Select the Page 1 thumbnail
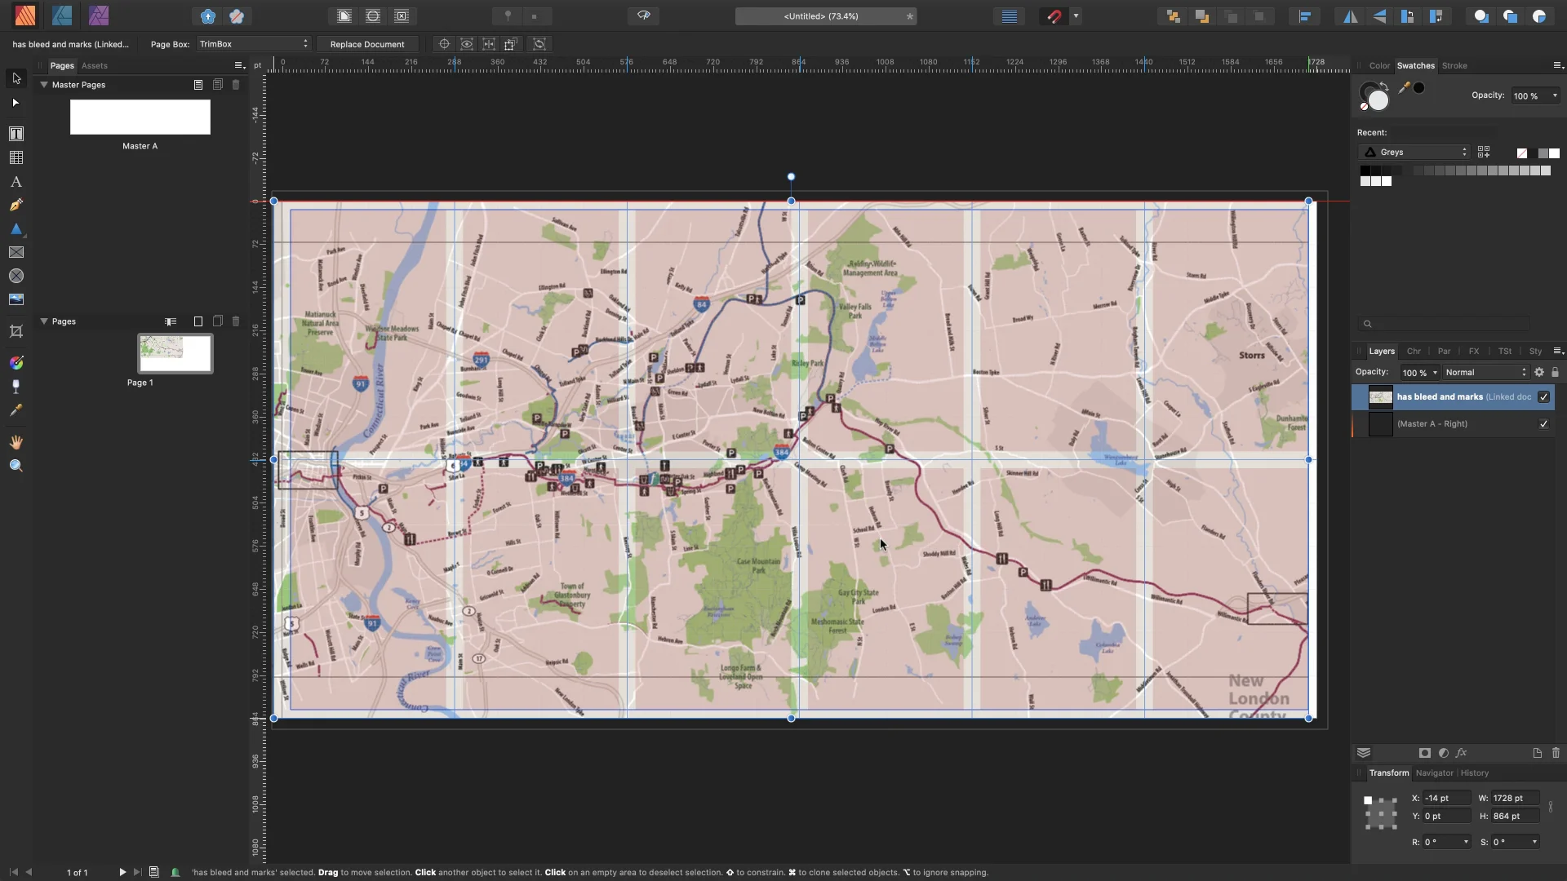Image resolution: width=1567 pixels, height=881 pixels. 175,353
